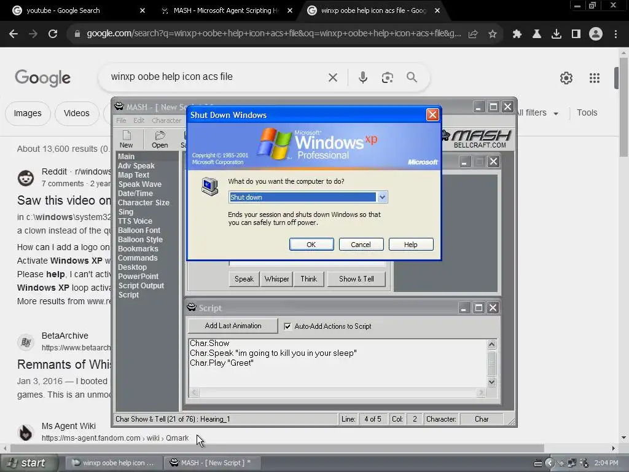This screenshot has height=472, width=629.
Task: Open browser downloads icon
Action: tap(556, 34)
